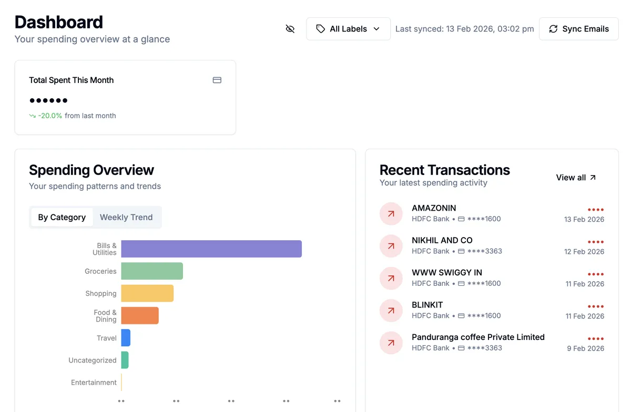Click the credit card icon in Total Spent card
Image resolution: width=631 pixels, height=412 pixels.
(x=217, y=80)
